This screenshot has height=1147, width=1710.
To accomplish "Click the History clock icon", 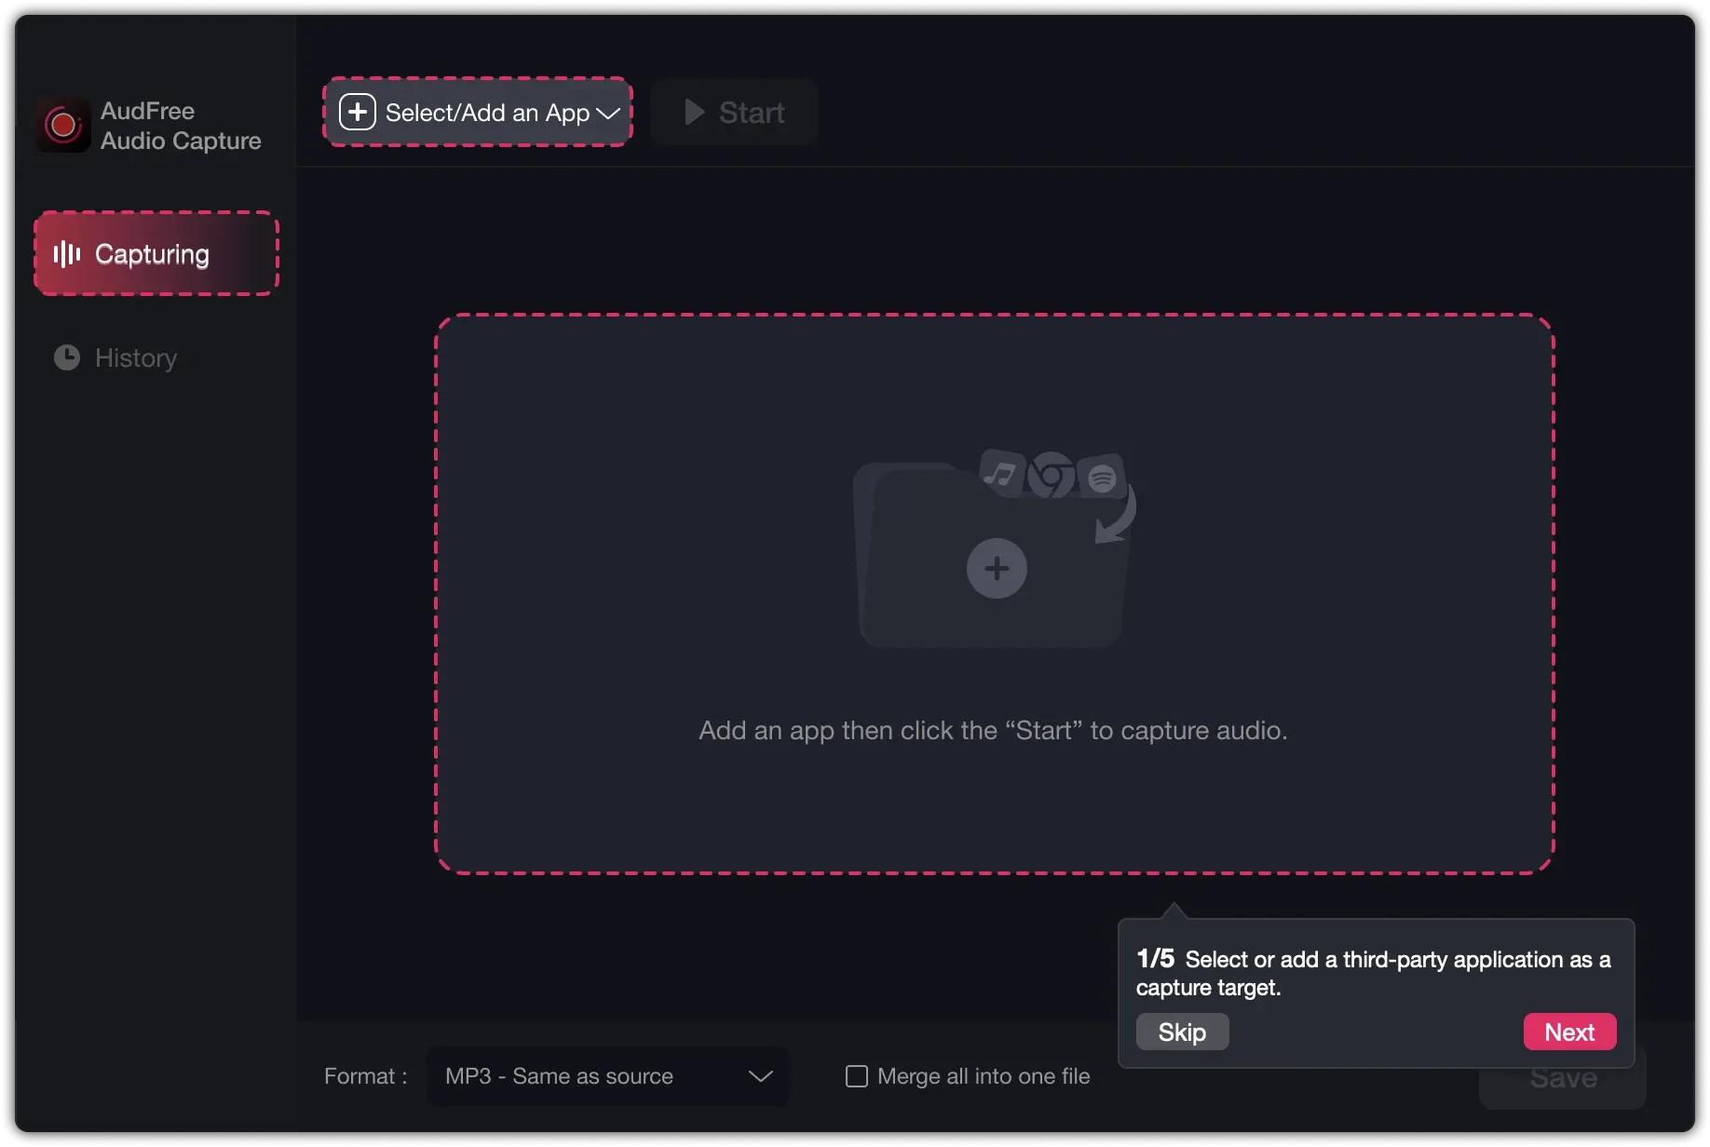I will point(67,358).
